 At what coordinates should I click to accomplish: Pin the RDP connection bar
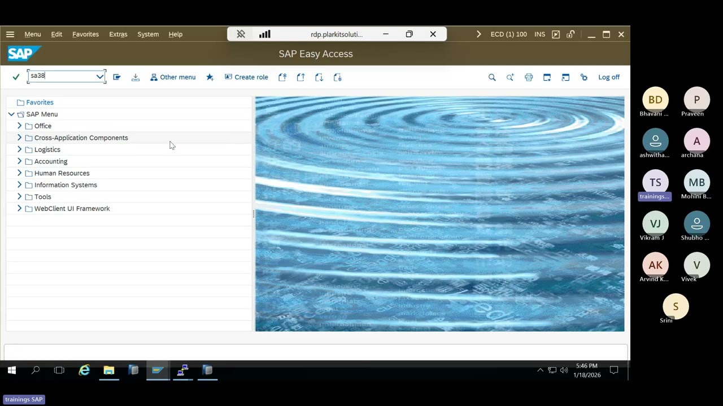click(241, 34)
